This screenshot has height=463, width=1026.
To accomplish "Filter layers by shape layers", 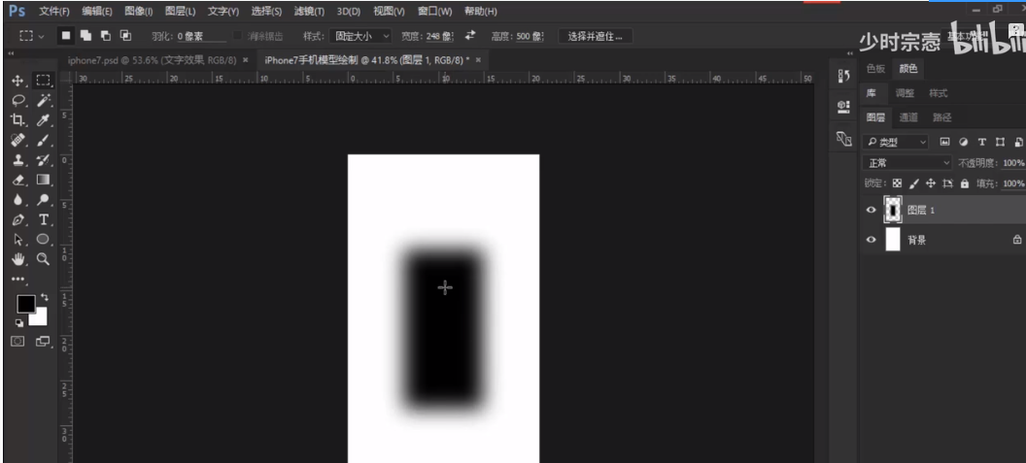I will click(x=1000, y=142).
